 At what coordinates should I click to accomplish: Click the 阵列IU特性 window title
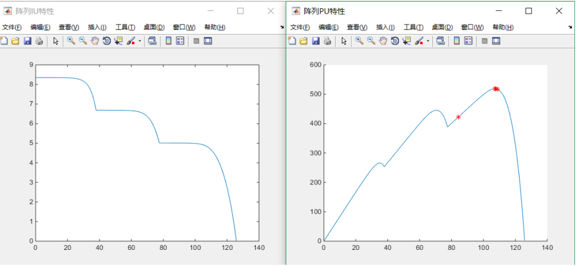pyautogui.click(x=35, y=11)
